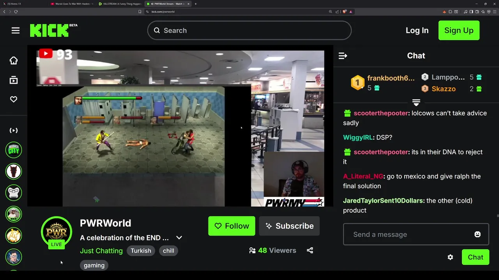Share the stream via share icon
Image resolution: width=499 pixels, height=280 pixels.
tap(310, 250)
